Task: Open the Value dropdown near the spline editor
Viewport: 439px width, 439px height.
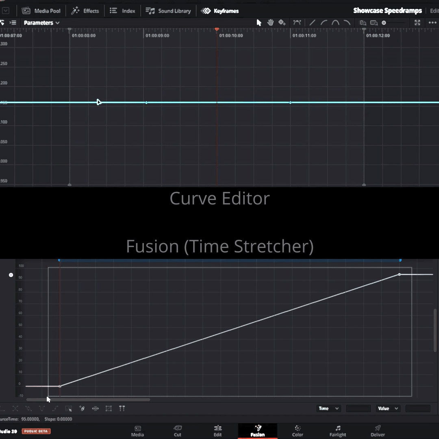Action: [x=388, y=408]
